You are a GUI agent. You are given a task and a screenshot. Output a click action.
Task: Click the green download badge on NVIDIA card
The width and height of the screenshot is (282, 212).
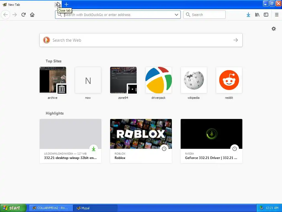pyautogui.click(x=94, y=149)
